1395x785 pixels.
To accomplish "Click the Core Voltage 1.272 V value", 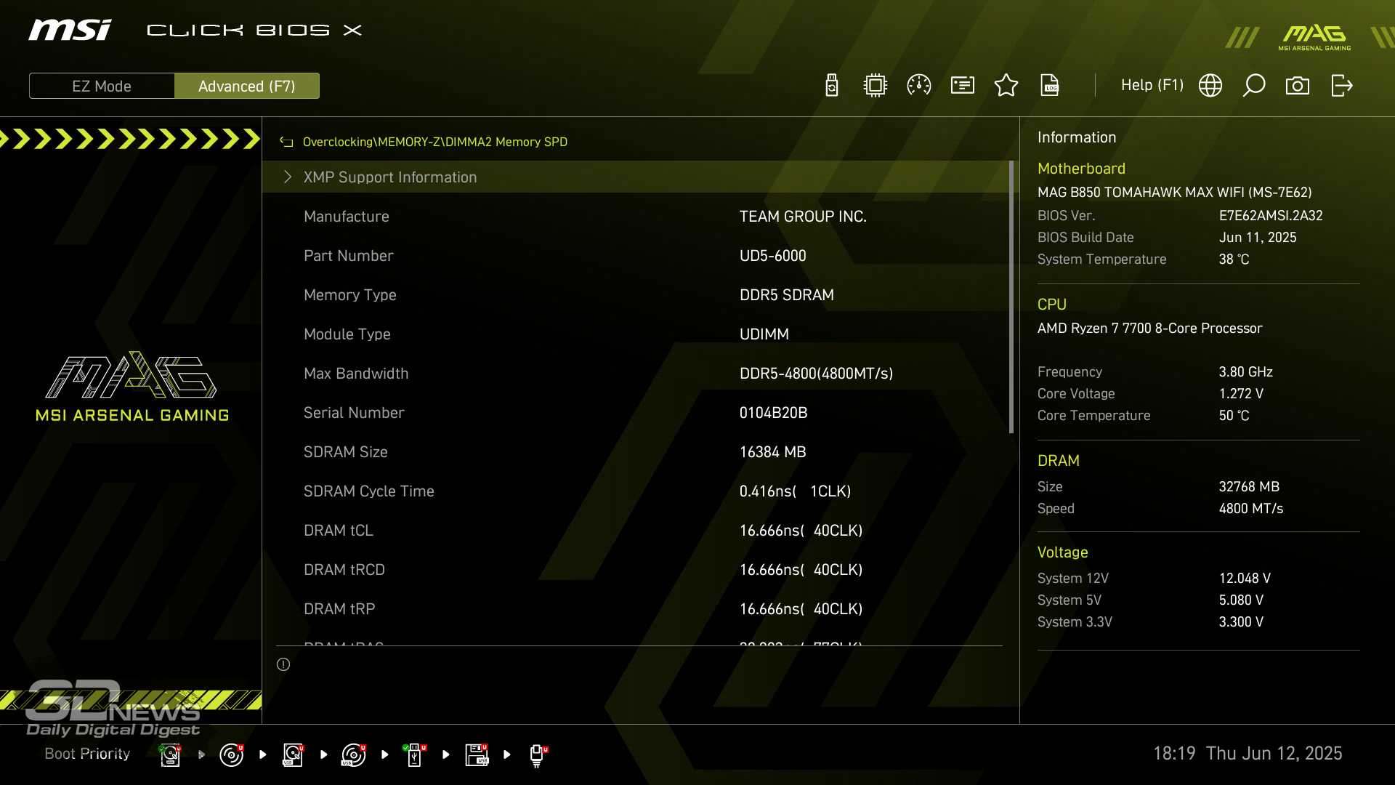I will 1241,394.
